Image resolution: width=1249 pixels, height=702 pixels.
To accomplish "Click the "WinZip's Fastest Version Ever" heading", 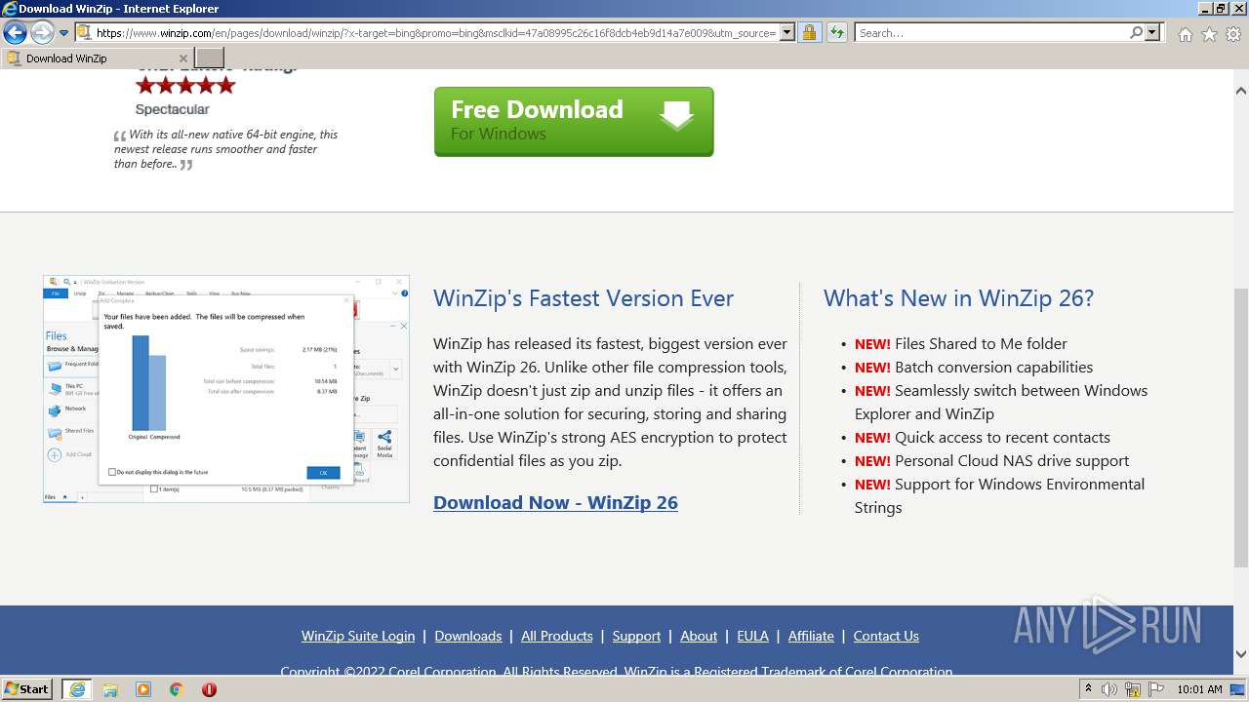I will pos(584,298).
